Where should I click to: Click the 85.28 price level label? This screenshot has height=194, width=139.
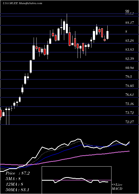click(130, 40)
